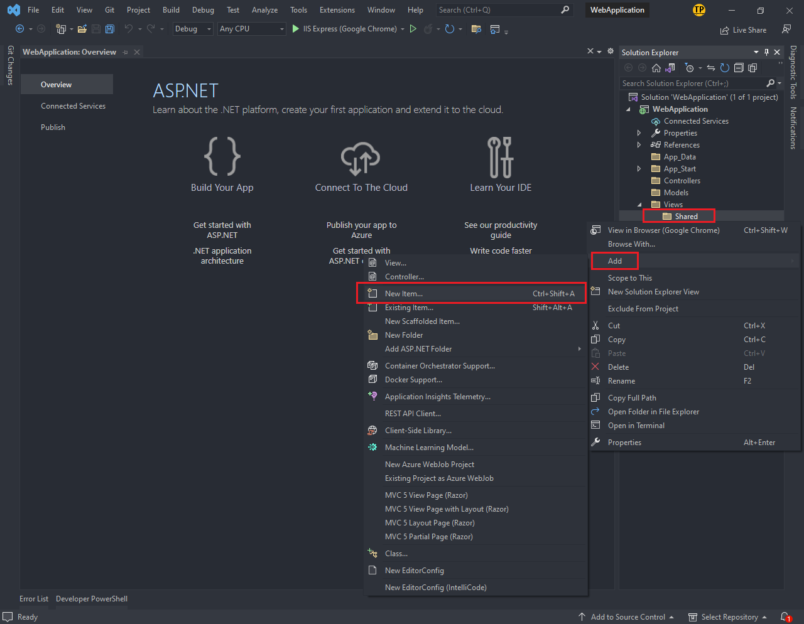Viewport: 804px width, 624px height.
Task: Click the feedback person icon at top right
Action: (786, 29)
